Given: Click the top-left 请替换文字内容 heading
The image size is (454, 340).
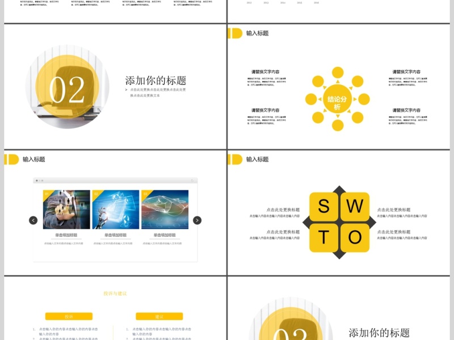Looking at the screenshot, I should pyautogui.click(x=266, y=72).
